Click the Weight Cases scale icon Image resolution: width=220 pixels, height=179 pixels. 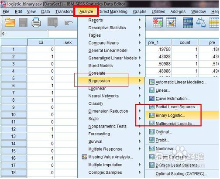pos(201,22)
